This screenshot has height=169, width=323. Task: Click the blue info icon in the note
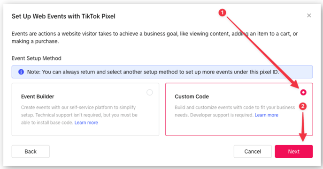point(21,72)
